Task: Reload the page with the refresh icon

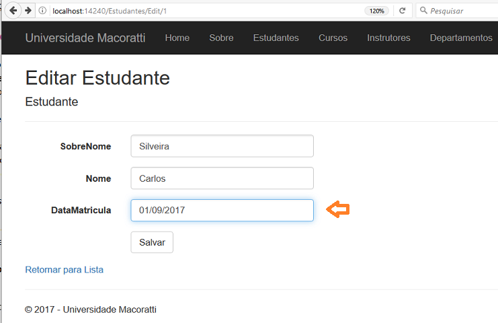Action: [x=403, y=11]
